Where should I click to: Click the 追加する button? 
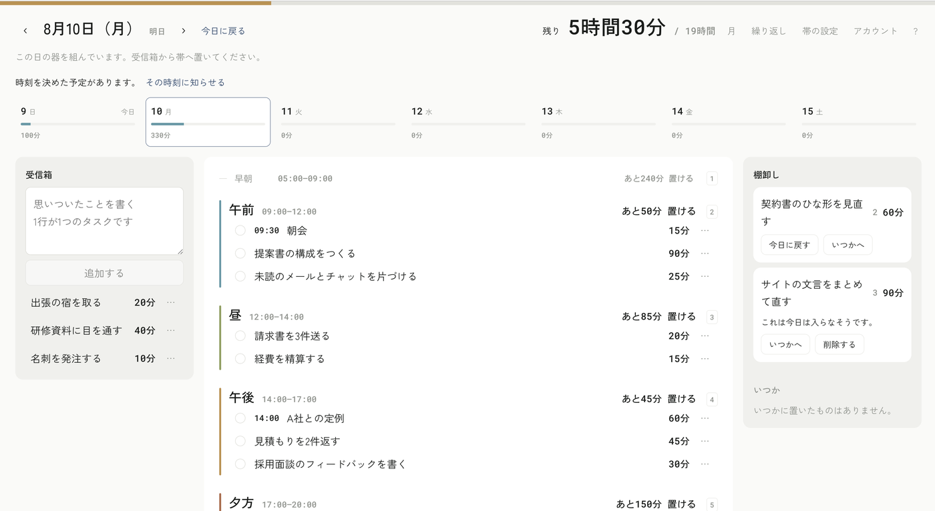point(104,273)
